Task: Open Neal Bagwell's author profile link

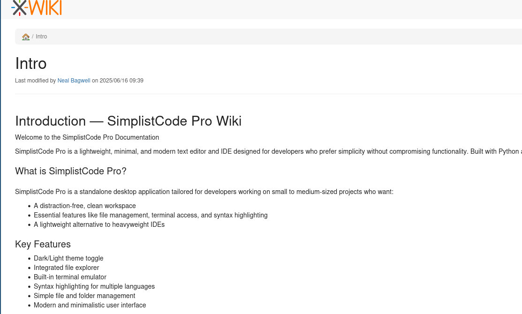Action: click(74, 81)
